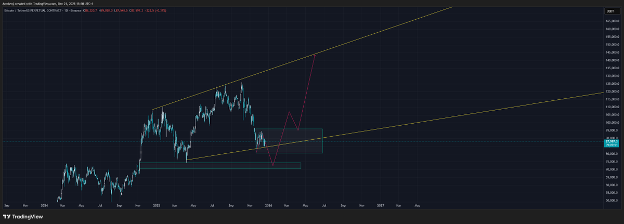Click the current price label 87,997.3
Screen dimensions: 624x224
click(611, 141)
